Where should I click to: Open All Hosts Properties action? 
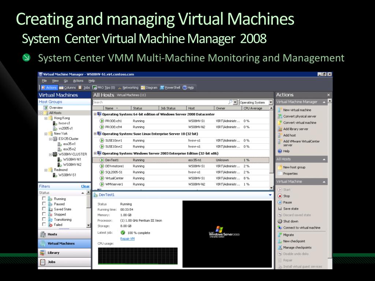coord(288,174)
